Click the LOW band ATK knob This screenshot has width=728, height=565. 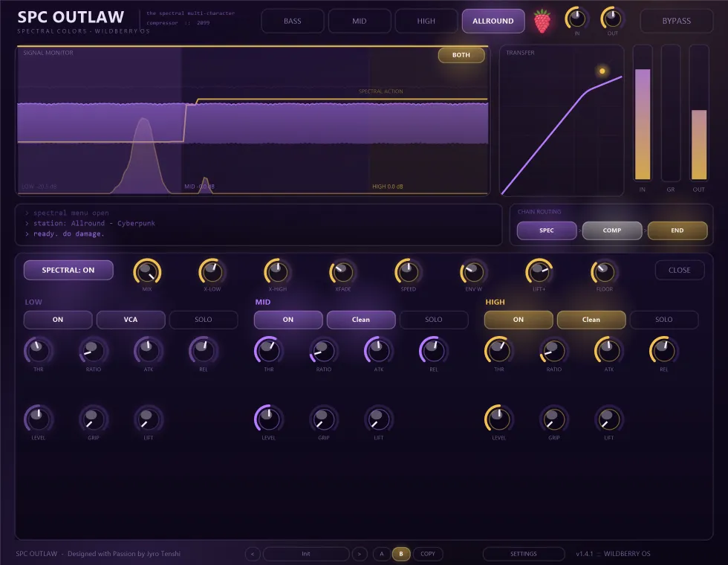(x=148, y=350)
